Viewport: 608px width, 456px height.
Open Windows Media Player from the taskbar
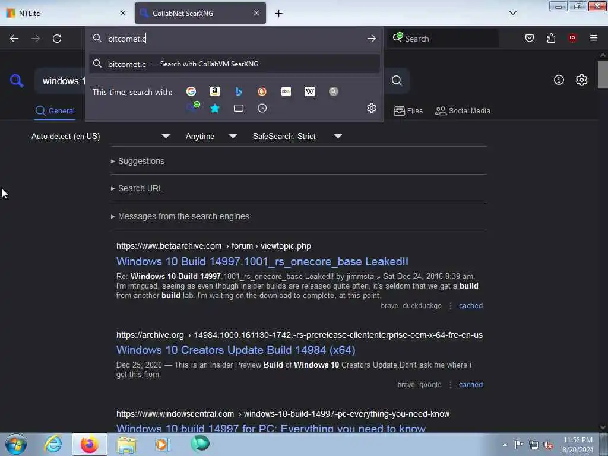coord(163,444)
